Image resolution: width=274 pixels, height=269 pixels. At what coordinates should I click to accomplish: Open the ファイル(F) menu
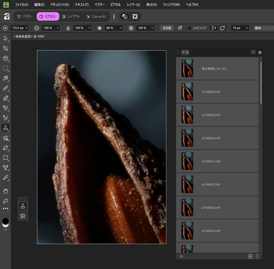tap(21, 5)
